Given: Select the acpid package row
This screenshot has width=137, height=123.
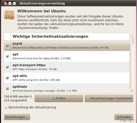Looking at the screenshot, I should [x=67, y=46].
